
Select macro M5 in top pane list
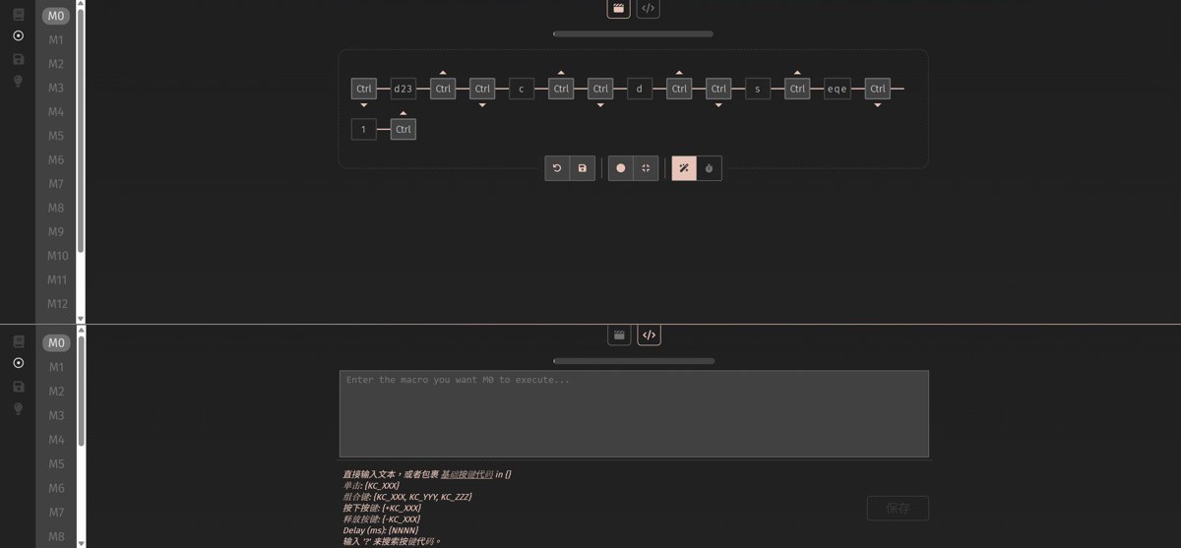56,136
